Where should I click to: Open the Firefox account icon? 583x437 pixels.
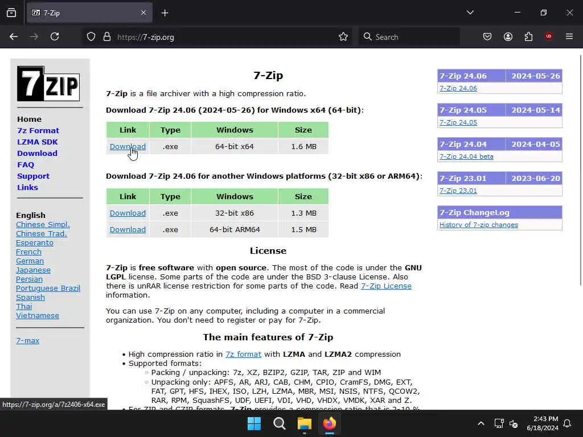[508, 37]
